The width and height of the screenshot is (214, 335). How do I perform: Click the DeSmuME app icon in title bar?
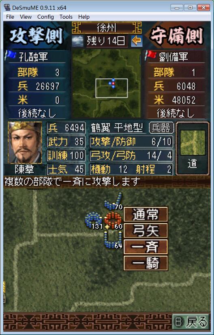pyautogui.click(x=7, y=7)
